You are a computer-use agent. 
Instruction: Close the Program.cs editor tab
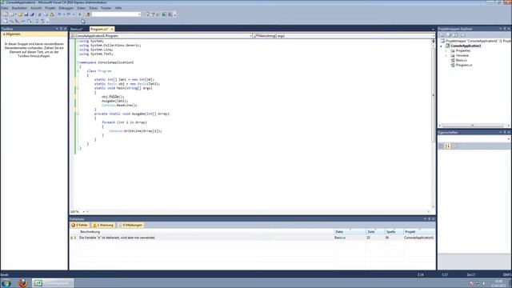(x=112, y=30)
